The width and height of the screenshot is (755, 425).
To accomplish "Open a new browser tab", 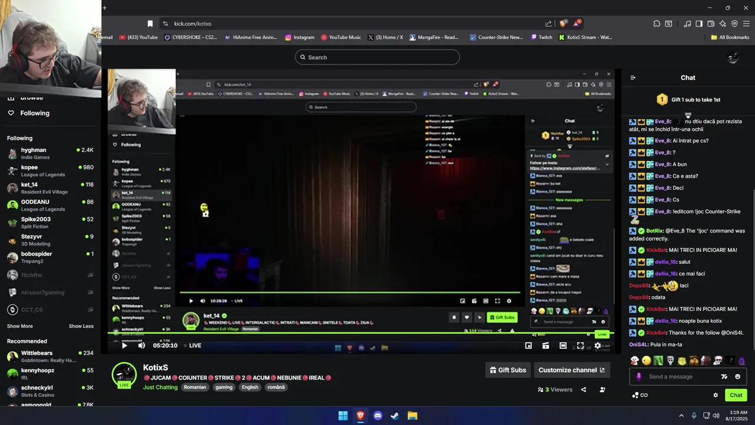I will (x=104, y=8).
